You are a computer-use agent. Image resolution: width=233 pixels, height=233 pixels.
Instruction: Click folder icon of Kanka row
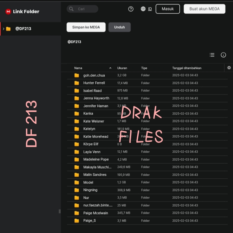coord(76,114)
